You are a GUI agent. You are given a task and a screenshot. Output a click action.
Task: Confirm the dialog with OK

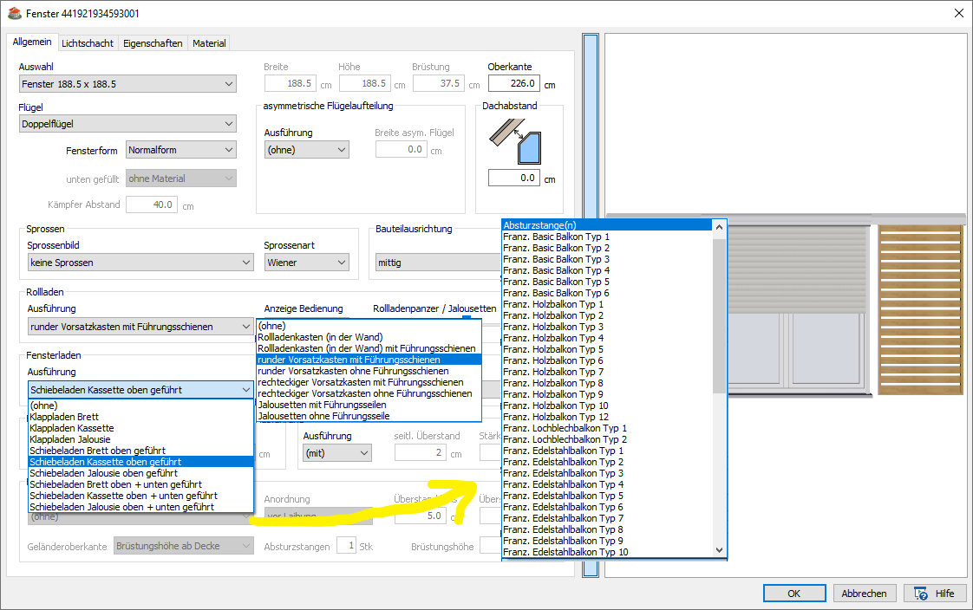(793, 594)
